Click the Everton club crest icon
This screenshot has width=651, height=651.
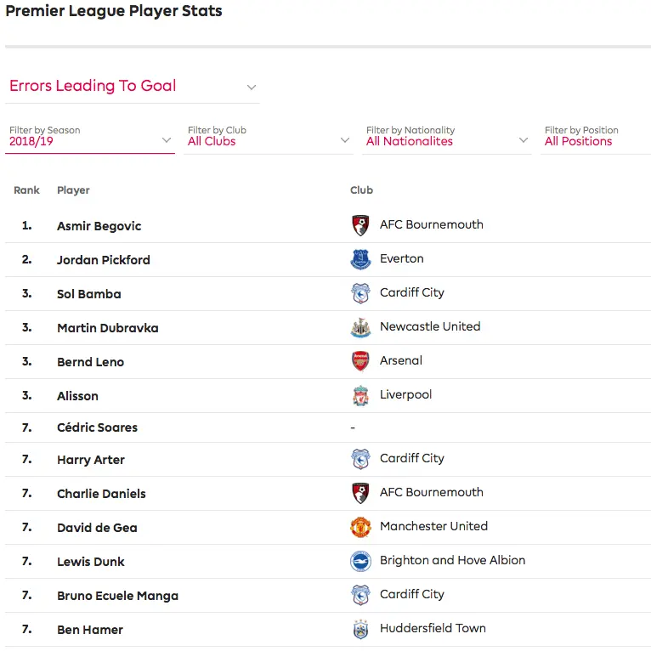[360, 259]
